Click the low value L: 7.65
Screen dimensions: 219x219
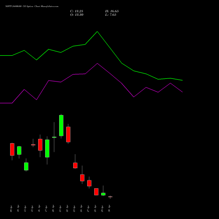coord(111,15)
